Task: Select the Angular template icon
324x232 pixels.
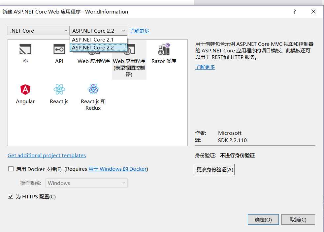Action: [25, 89]
